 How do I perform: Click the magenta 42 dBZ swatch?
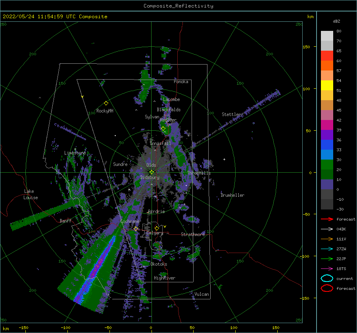(x=327, y=125)
